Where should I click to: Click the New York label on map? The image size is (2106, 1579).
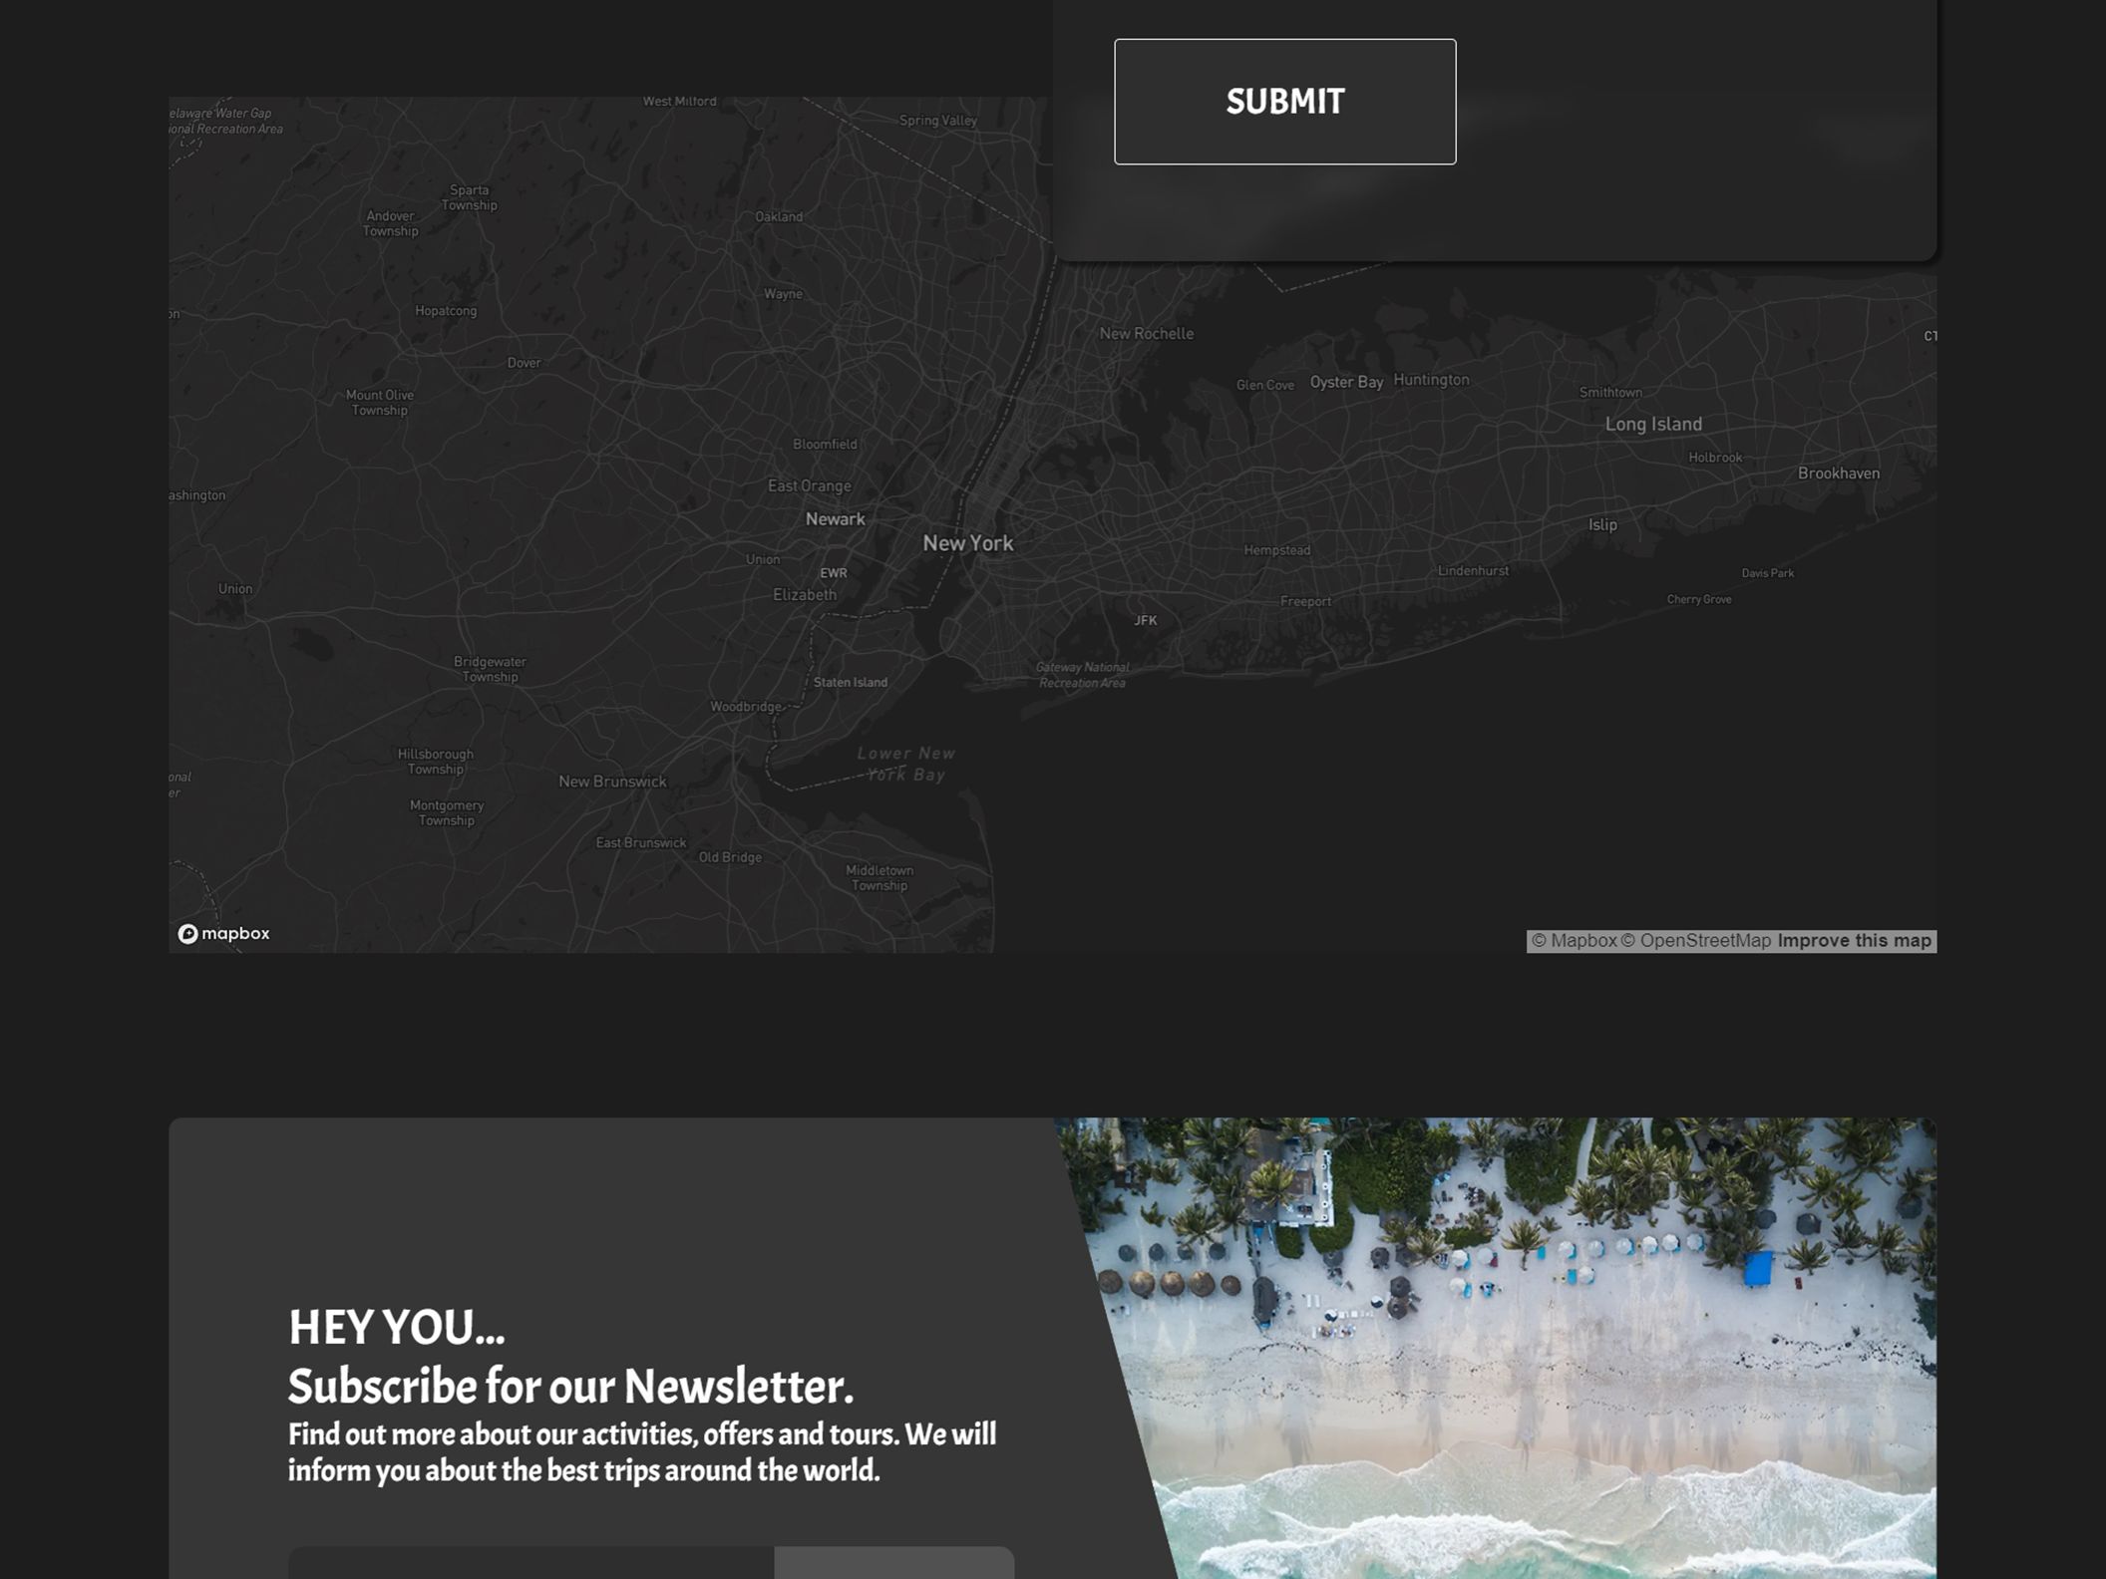(x=967, y=543)
